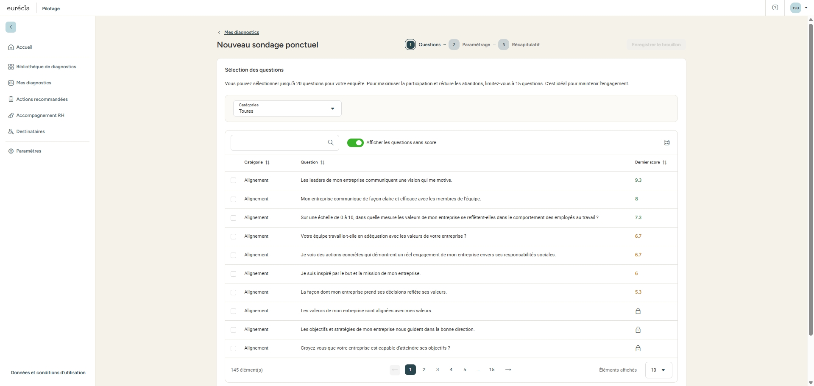Toggle off 'Afficher les questions sans score'
Viewport: 814px width, 386px height.
tap(355, 143)
